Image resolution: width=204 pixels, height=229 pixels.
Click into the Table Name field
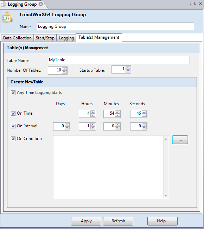point(119,60)
